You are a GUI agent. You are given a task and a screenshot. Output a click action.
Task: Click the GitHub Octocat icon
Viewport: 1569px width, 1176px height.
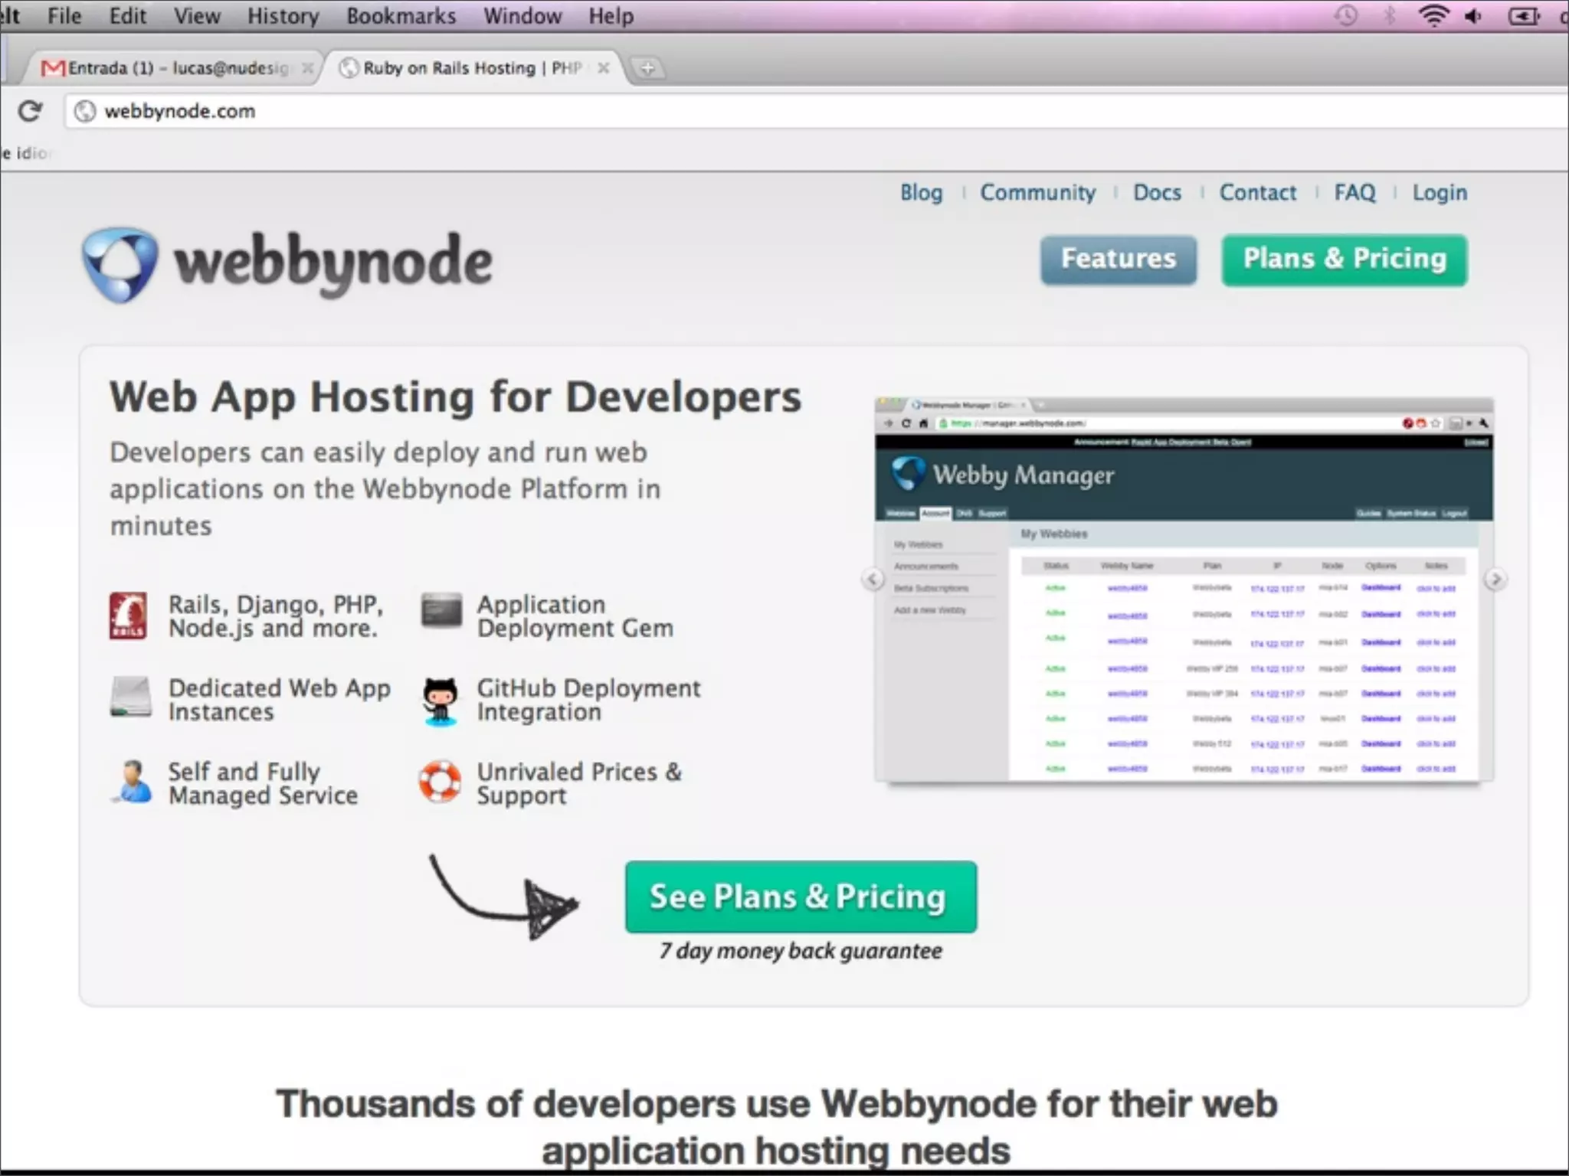tap(441, 701)
